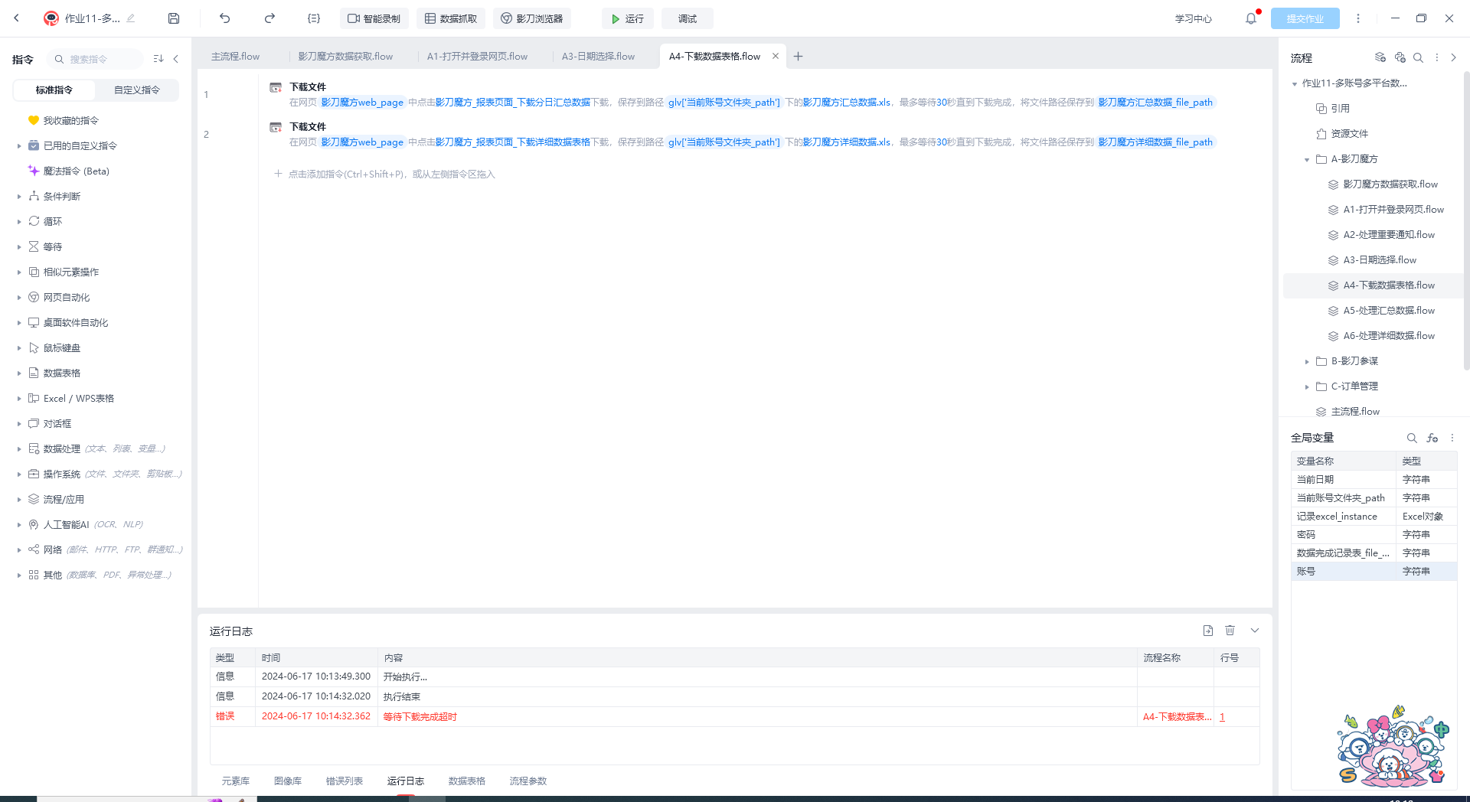Click the save icon in top toolbar

tap(174, 18)
